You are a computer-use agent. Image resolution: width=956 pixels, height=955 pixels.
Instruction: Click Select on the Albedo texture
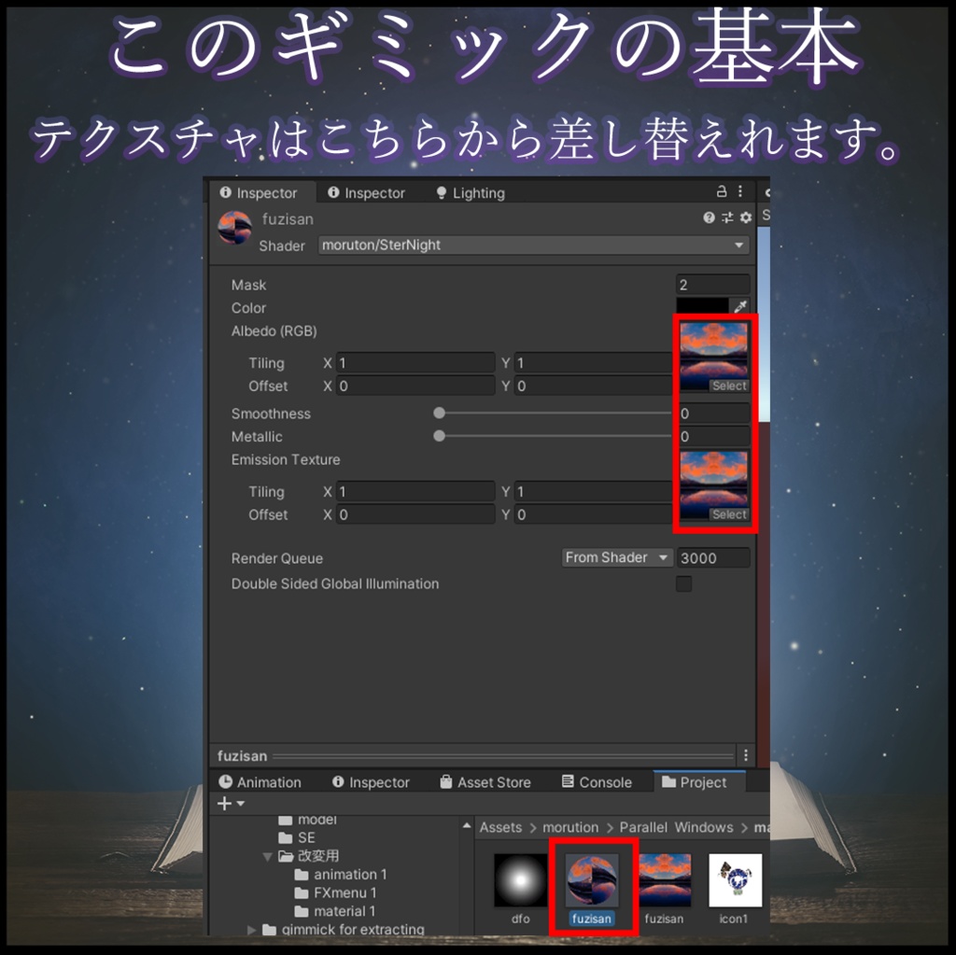point(729,386)
